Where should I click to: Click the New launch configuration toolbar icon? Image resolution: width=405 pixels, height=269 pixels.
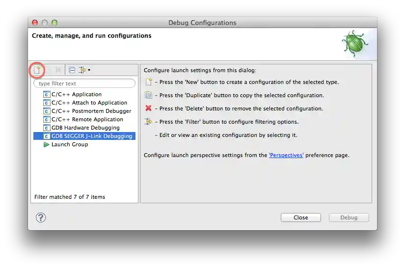37,70
